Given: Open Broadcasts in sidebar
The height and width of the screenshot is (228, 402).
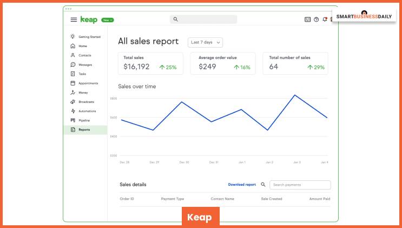Looking at the screenshot, I should [x=85, y=102].
